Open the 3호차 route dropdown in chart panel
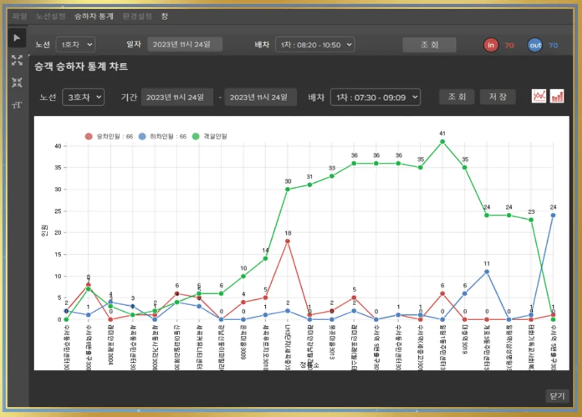Viewport: 582px width, 417px height. click(x=83, y=97)
